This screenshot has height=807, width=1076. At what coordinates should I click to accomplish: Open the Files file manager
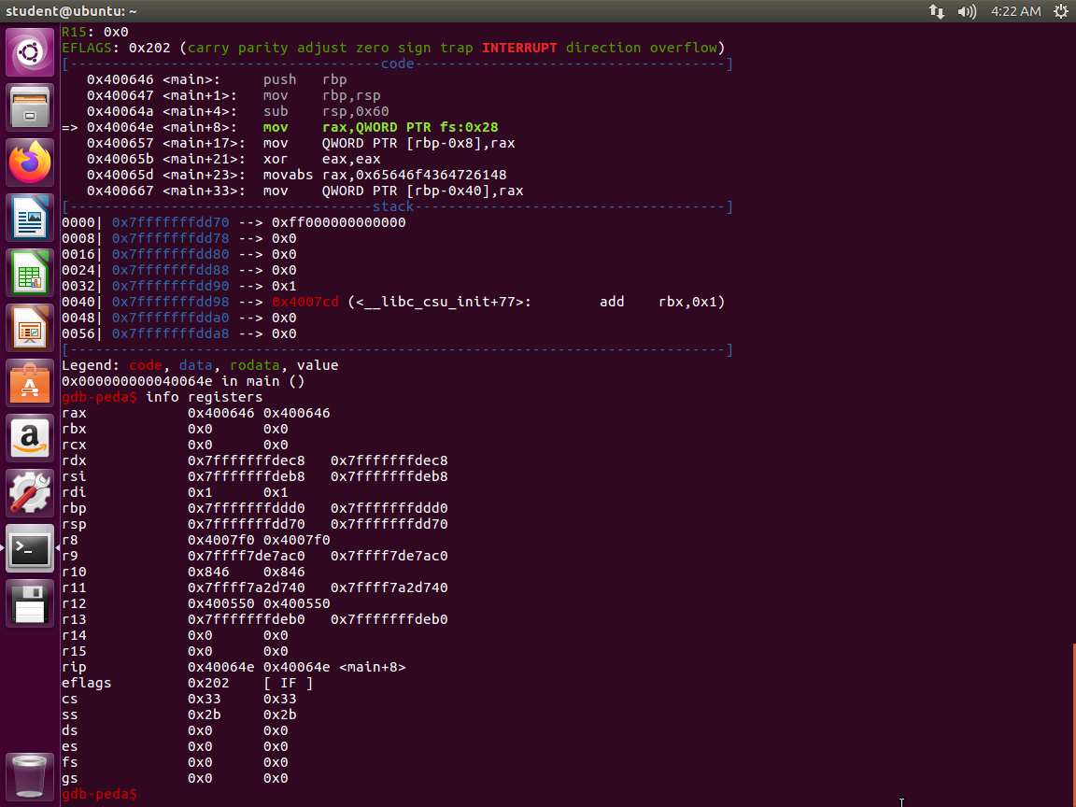tap(30, 107)
